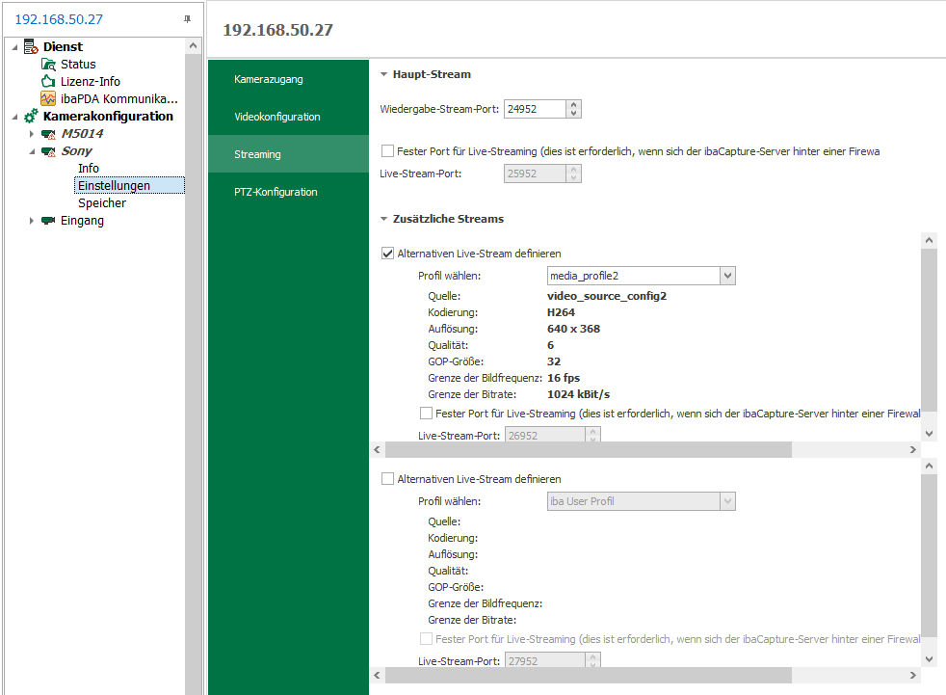The height and width of the screenshot is (695, 946).
Task: Click the Wiedergabe-Stream-Port input field
Action: click(x=535, y=109)
